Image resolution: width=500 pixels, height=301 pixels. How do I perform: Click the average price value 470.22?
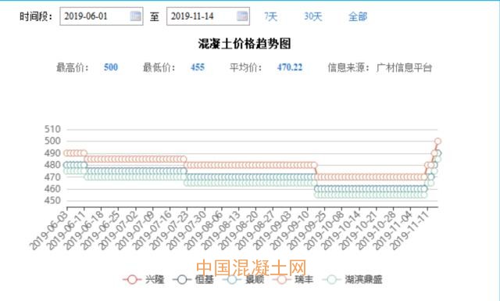[290, 67]
